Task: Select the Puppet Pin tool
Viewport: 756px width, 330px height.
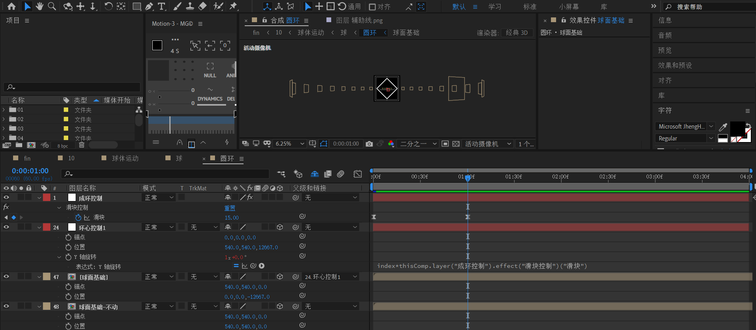Action: pyautogui.click(x=233, y=6)
